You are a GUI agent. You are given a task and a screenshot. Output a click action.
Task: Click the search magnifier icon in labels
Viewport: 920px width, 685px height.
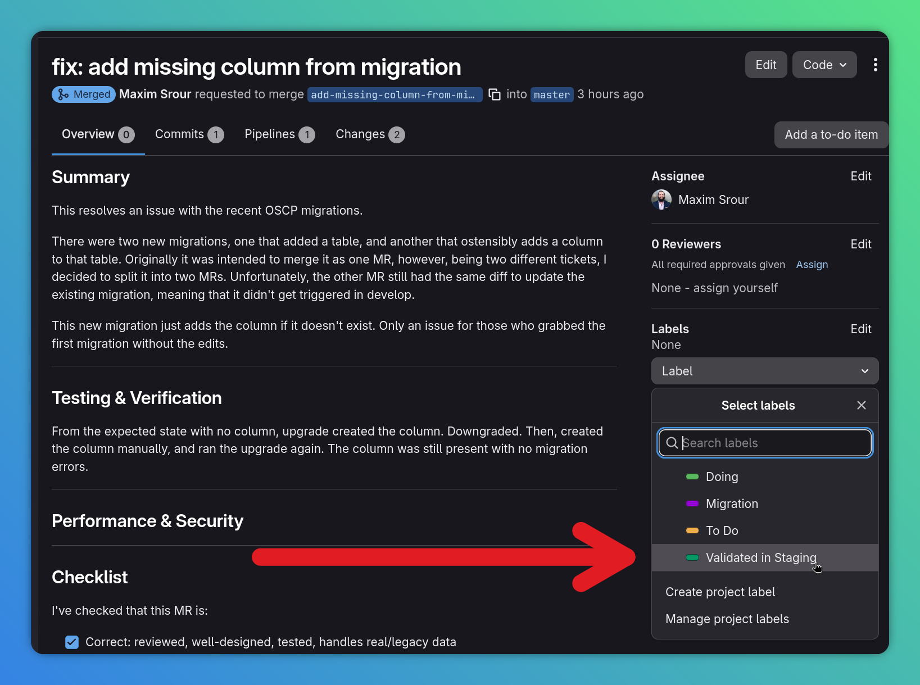(672, 443)
